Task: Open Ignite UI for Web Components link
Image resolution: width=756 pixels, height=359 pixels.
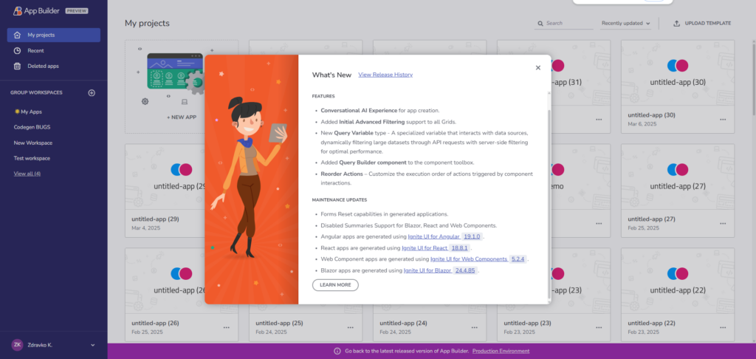Action: click(x=469, y=259)
